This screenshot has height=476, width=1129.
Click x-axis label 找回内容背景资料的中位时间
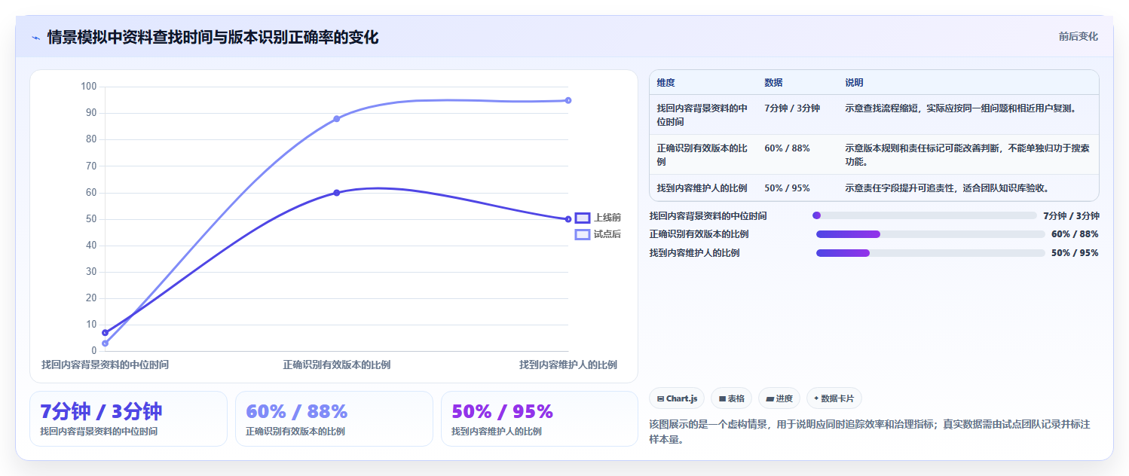[105, 365]
